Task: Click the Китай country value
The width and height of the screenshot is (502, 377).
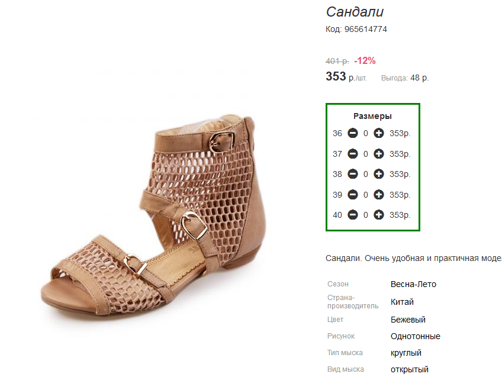Action: coord(402,302)
